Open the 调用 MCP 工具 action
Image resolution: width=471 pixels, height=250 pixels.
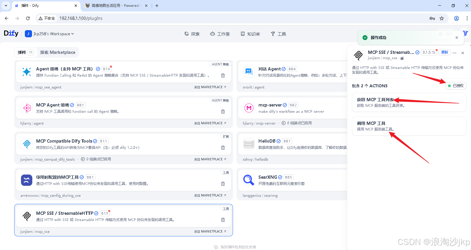click(x=409, y=126)
